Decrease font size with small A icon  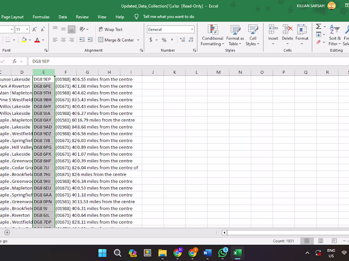(x=43, y=29)
